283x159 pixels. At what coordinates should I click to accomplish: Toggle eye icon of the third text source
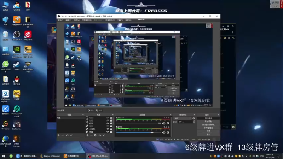click(108, 123)
